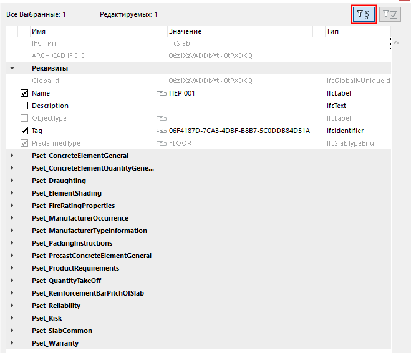411x353 pixels.
Task: Select the IFC-тип row
Action: tap(198, 43)
